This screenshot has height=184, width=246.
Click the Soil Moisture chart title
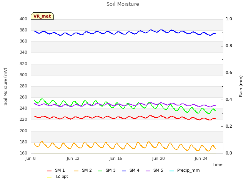(123, 4)
